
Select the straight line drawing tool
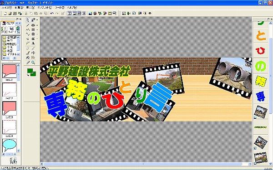coord(28,25)
